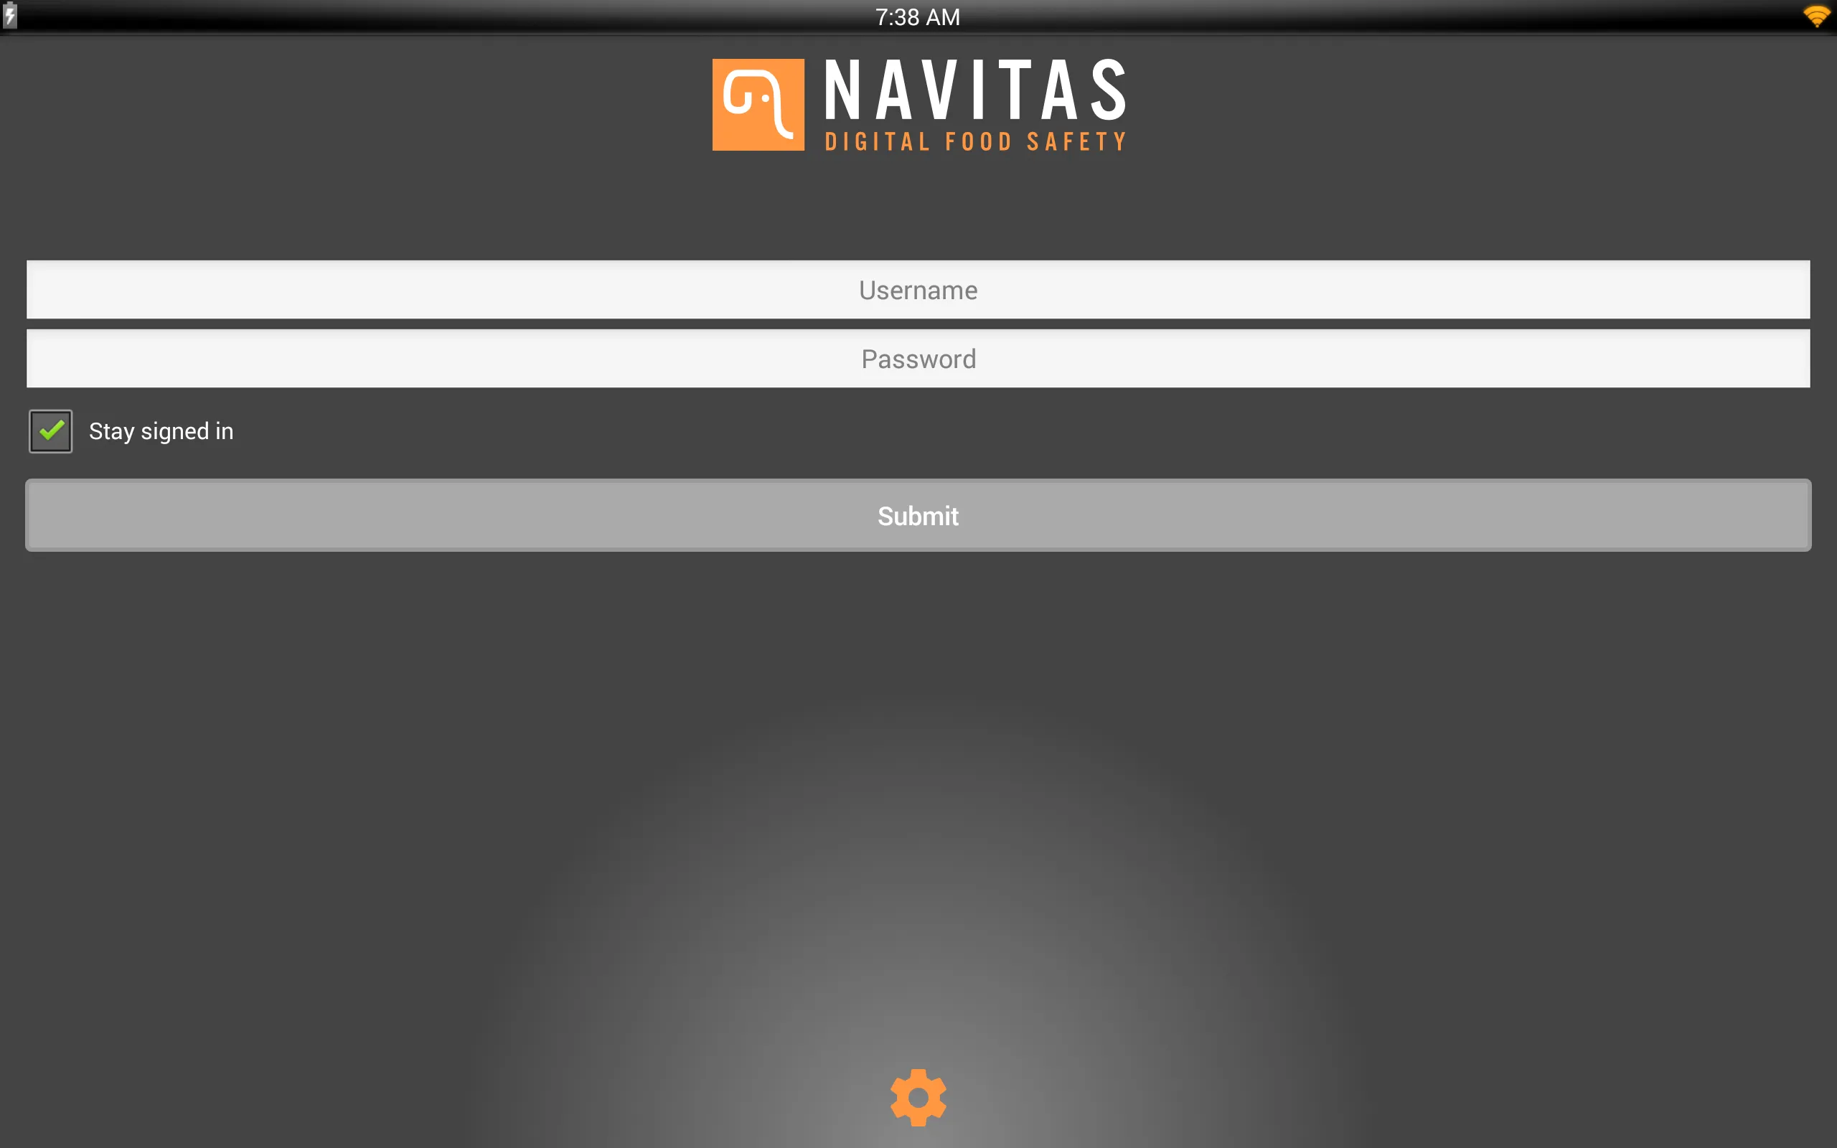
Task: Tap Username field to enter credentials
Action: pos(918,288)
